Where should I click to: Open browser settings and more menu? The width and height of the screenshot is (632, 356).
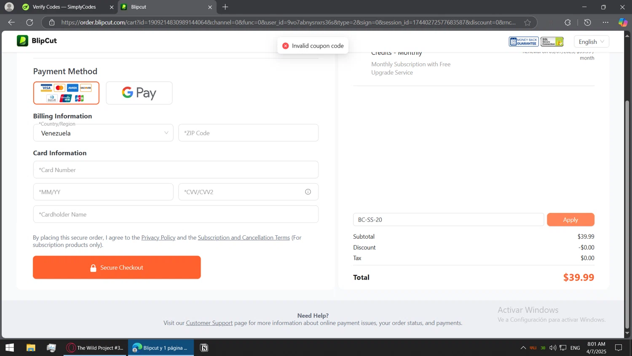[x=605, y=22]
